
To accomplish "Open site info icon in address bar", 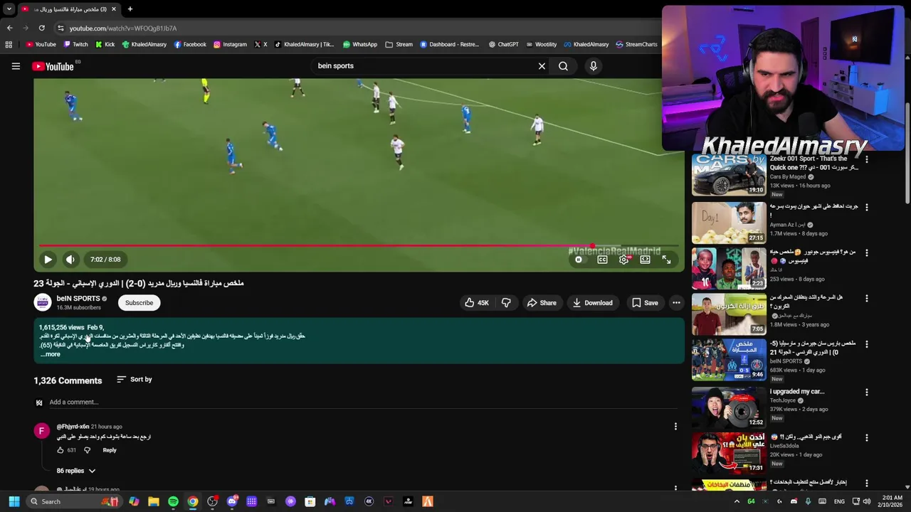I will tap(60, 28).
